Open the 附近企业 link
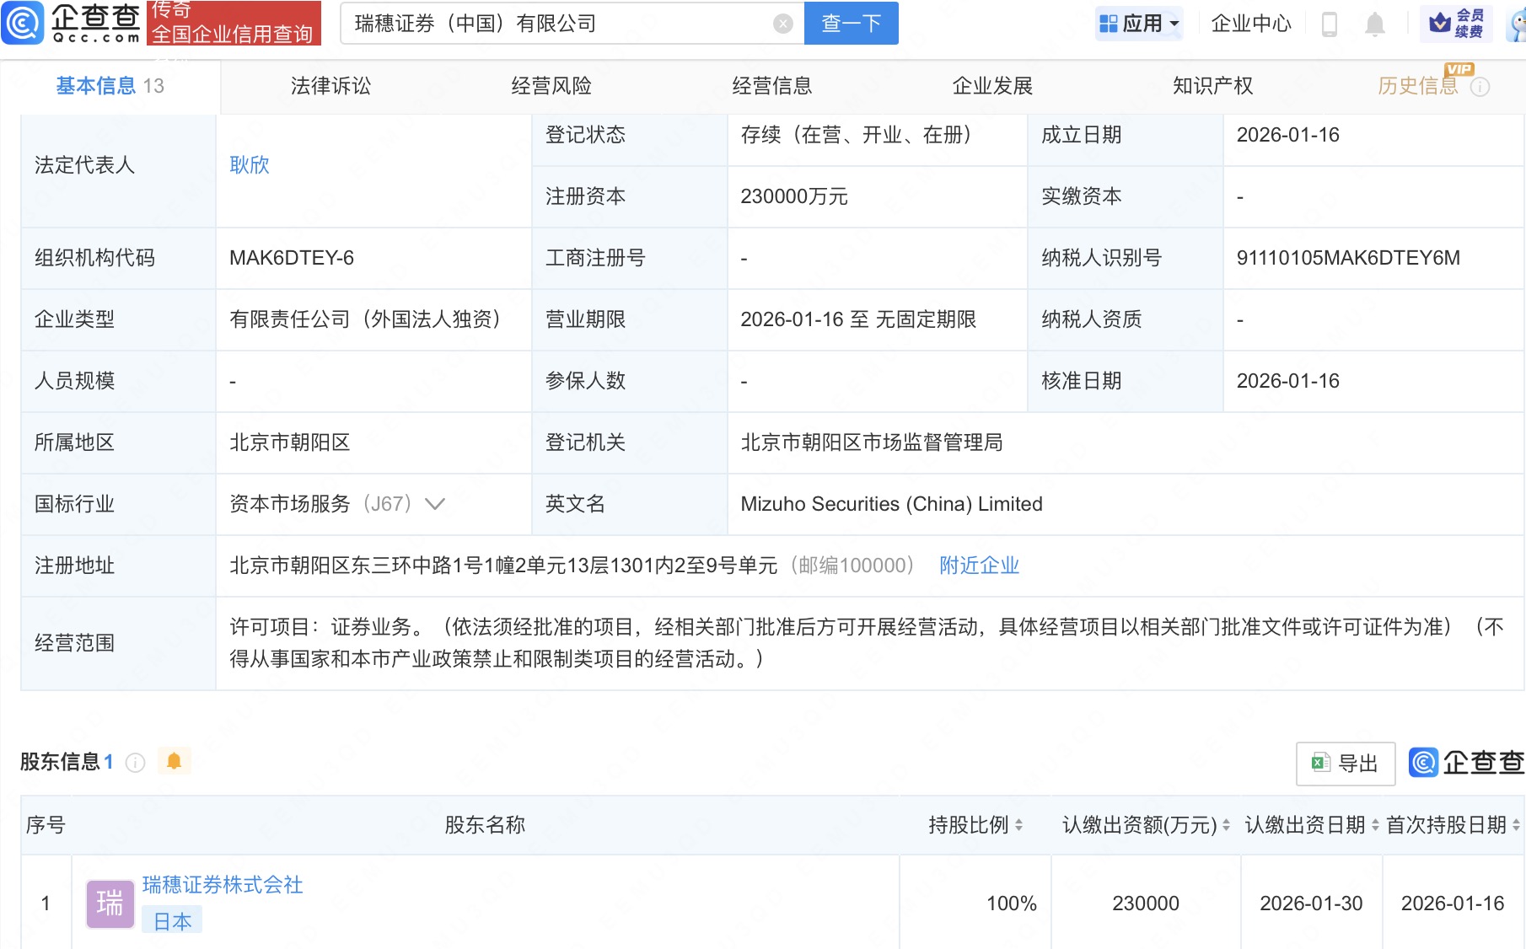 point(979,566)
